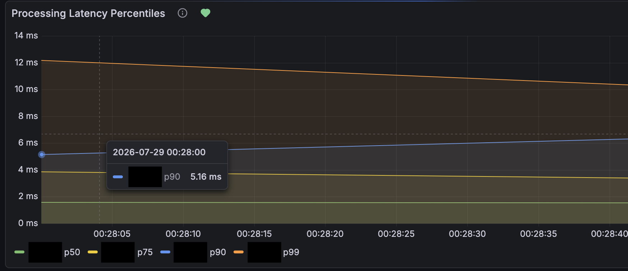
Task: Click the orange p99 legend color marker
Action: (239, 252)
